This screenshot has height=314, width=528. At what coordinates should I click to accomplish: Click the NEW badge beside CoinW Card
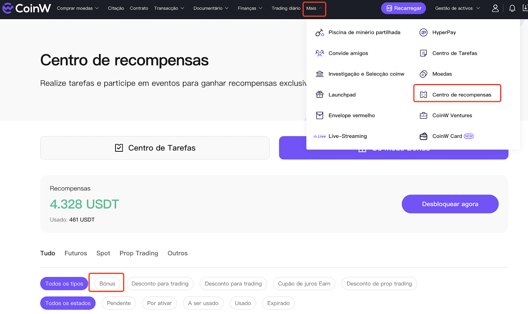click(x=469, y=136)
